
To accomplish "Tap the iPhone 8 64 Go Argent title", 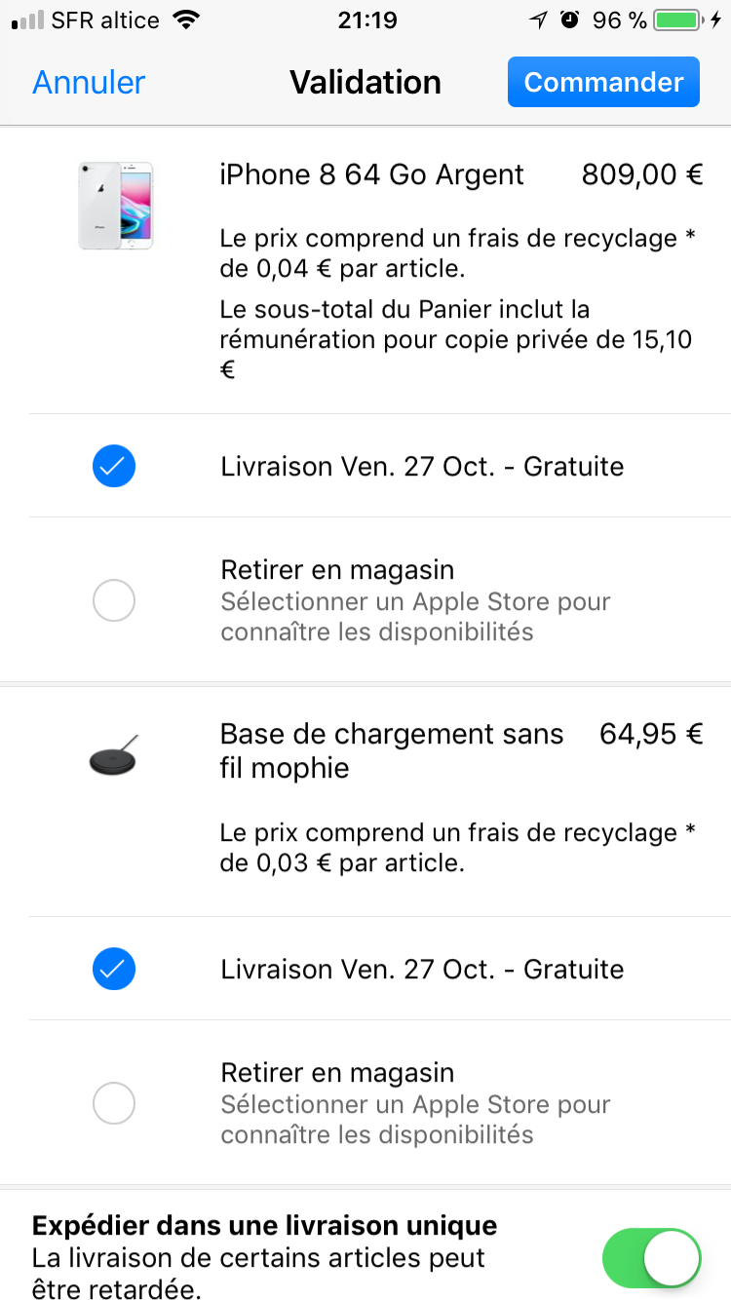I will (x=372, y=174).
